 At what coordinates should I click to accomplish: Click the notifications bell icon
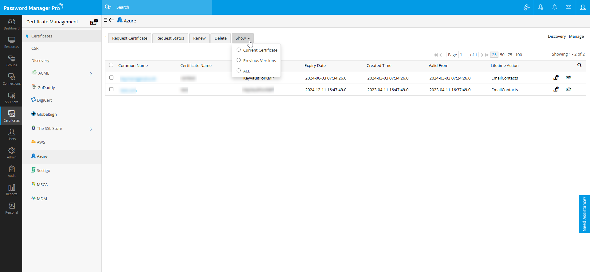point(555,7)
